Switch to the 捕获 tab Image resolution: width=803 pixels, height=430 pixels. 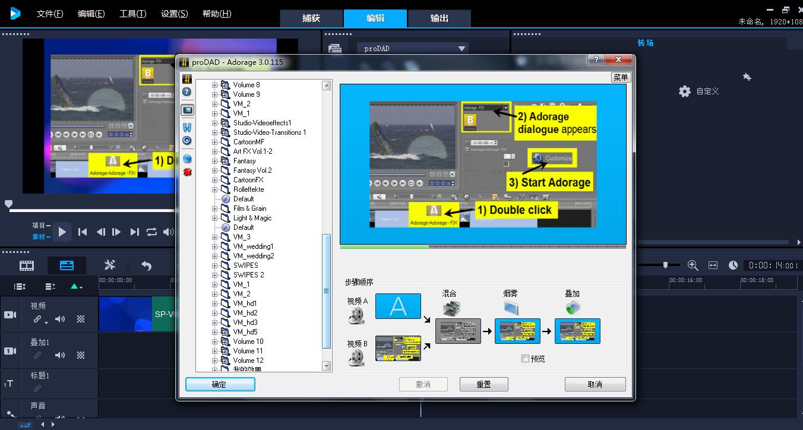coord(311,18)
